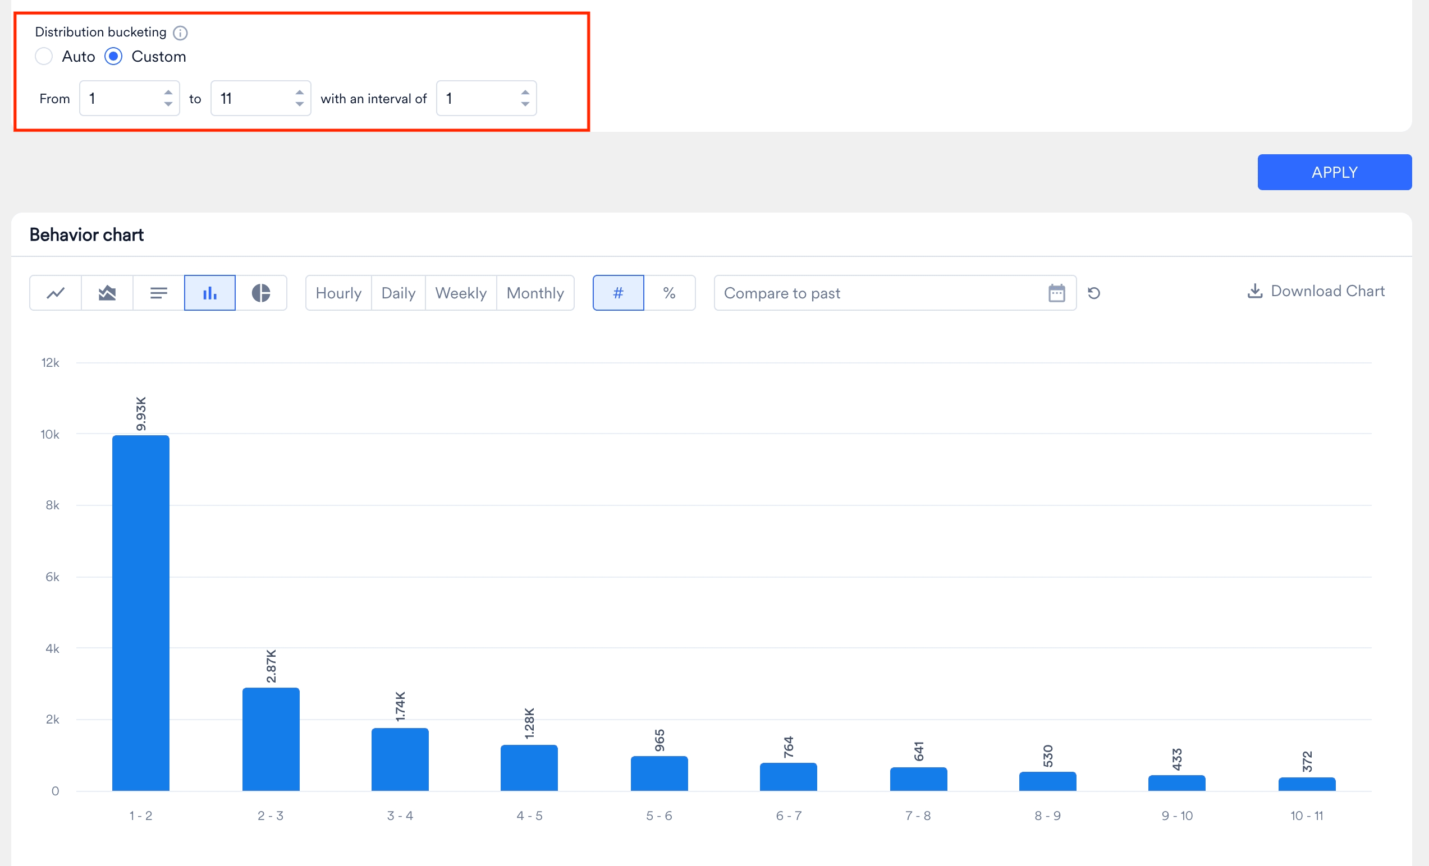Click the Download Chart link text

(1327, 291)
